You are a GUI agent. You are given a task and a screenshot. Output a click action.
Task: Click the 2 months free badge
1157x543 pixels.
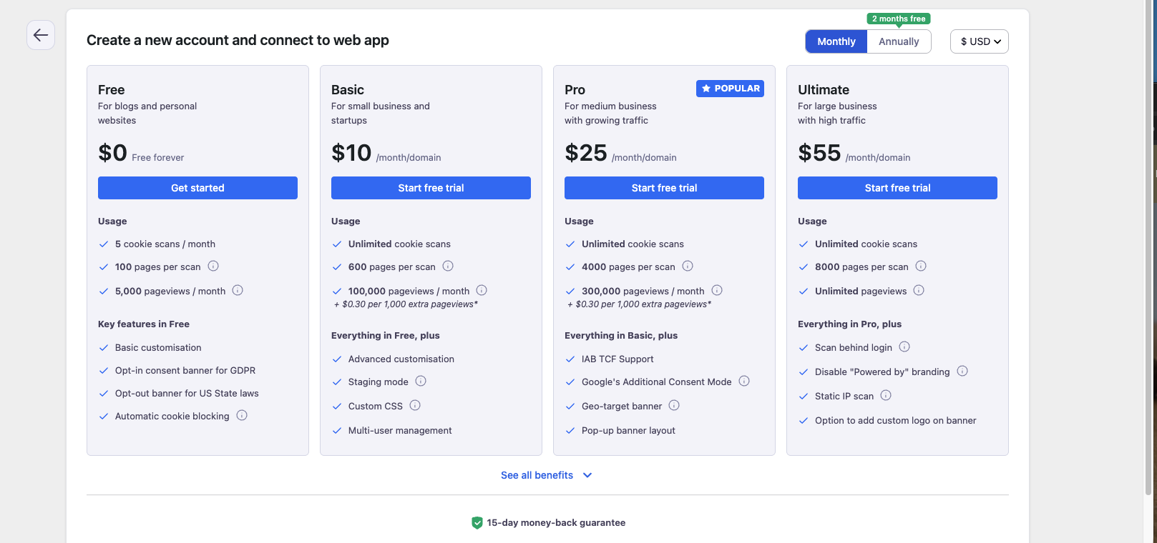tap(899, 19)
